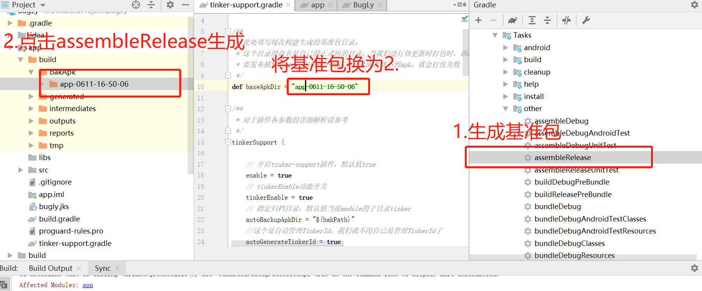Expand the install task group
Image resolution: width=702 pixels, height=291 pixels.
point(506,97)
